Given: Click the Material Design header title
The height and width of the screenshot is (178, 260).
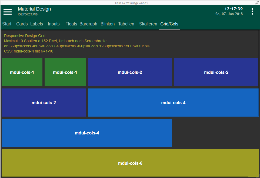Looking at the screenshot, I should pyautogui.click(x=34, y=9).
